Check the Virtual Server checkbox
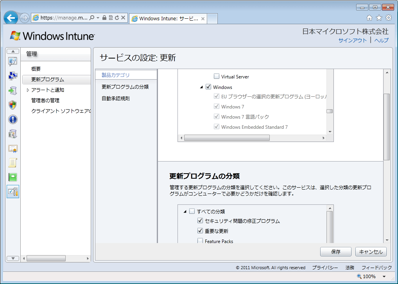The width and height of the screenshot is (398, 284). [217, 76]
